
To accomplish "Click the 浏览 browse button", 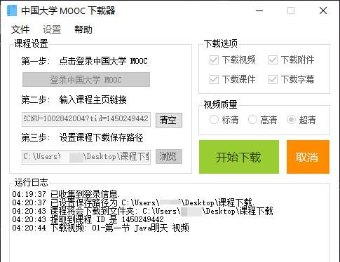I will 169,156.
